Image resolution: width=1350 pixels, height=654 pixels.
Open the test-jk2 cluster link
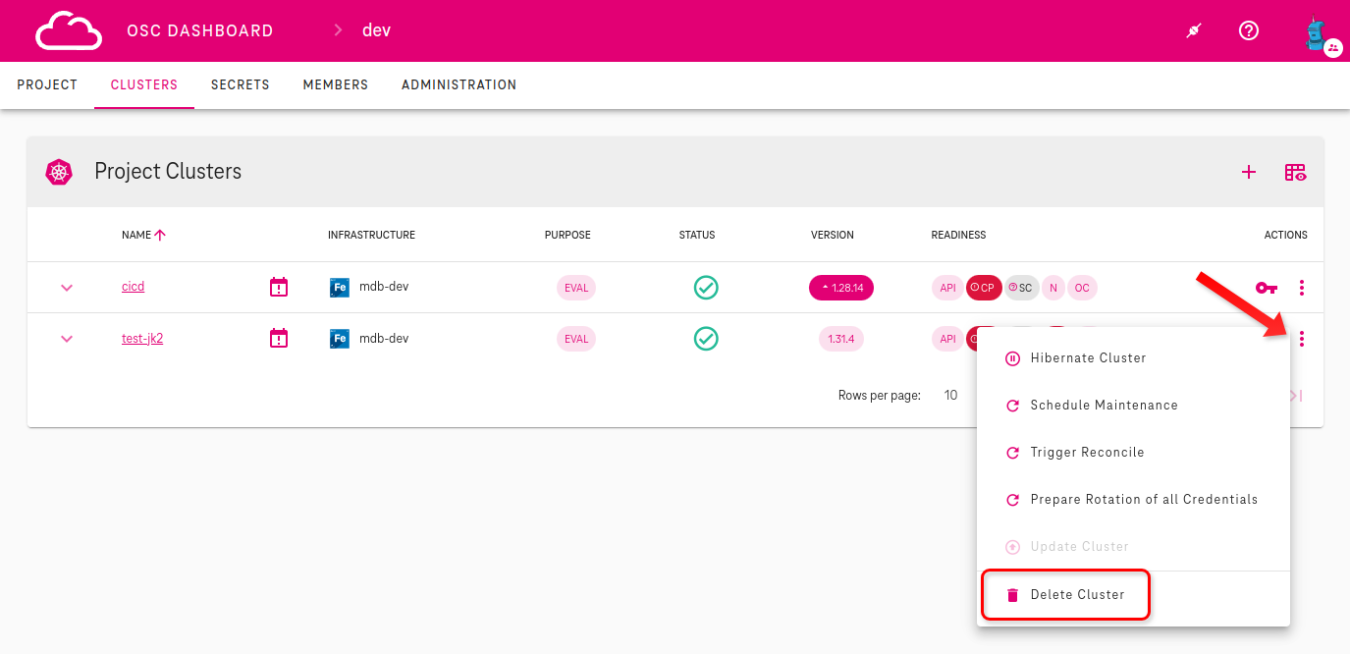click(x=142, y=339)
